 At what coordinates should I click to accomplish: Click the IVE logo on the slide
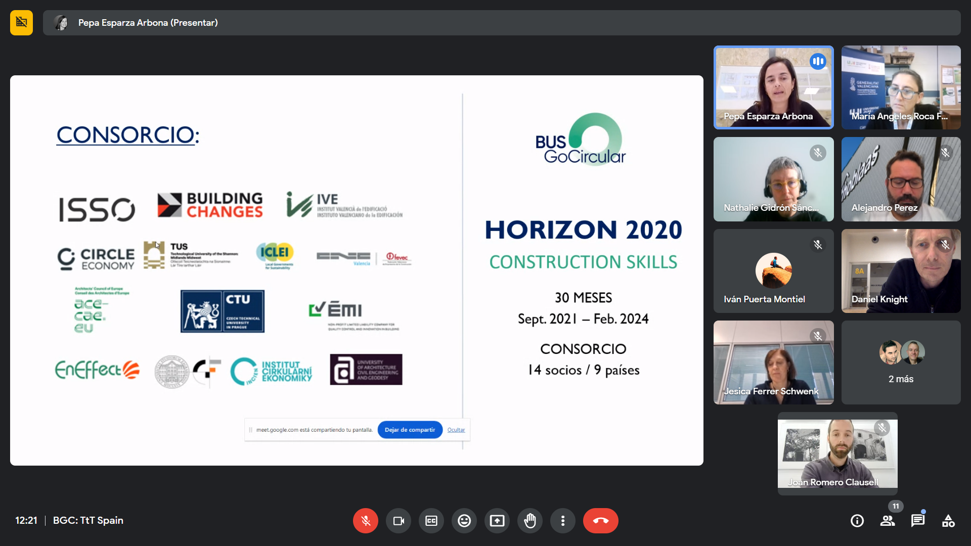coord(344,205)
